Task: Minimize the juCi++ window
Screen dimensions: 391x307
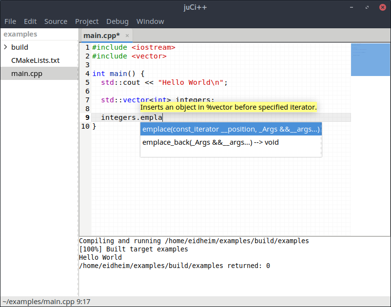Action: click(x=352, y=8)
